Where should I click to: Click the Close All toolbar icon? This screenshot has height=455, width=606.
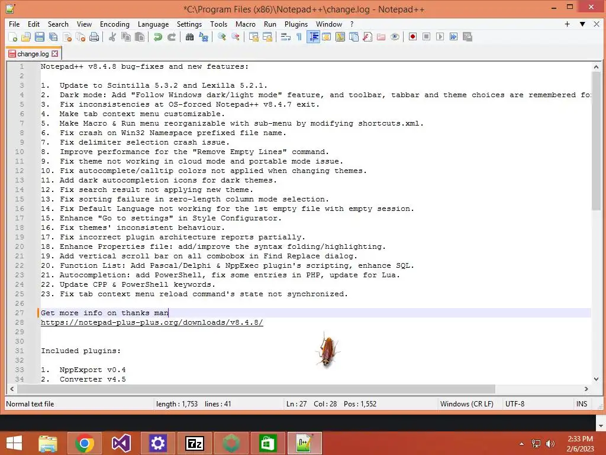[x=80, y=37]
